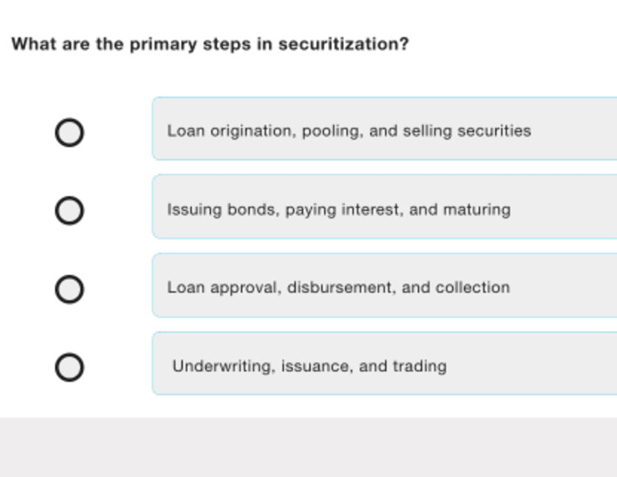Click the word 'securitization?' in the question heading
Screen dimensions: 617x477
tap(344, 44)
